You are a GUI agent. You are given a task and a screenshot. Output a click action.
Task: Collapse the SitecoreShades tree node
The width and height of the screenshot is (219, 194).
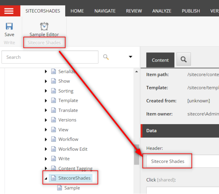[46, 179]
